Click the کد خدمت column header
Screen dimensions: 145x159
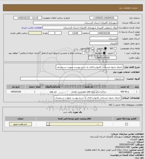pyautogui.click(x=125, y=87)
